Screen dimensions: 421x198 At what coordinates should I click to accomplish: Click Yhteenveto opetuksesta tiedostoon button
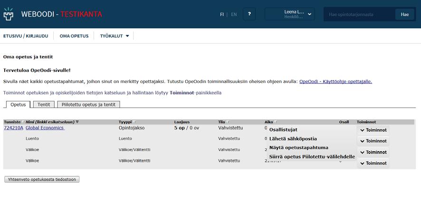coord(42,179)
